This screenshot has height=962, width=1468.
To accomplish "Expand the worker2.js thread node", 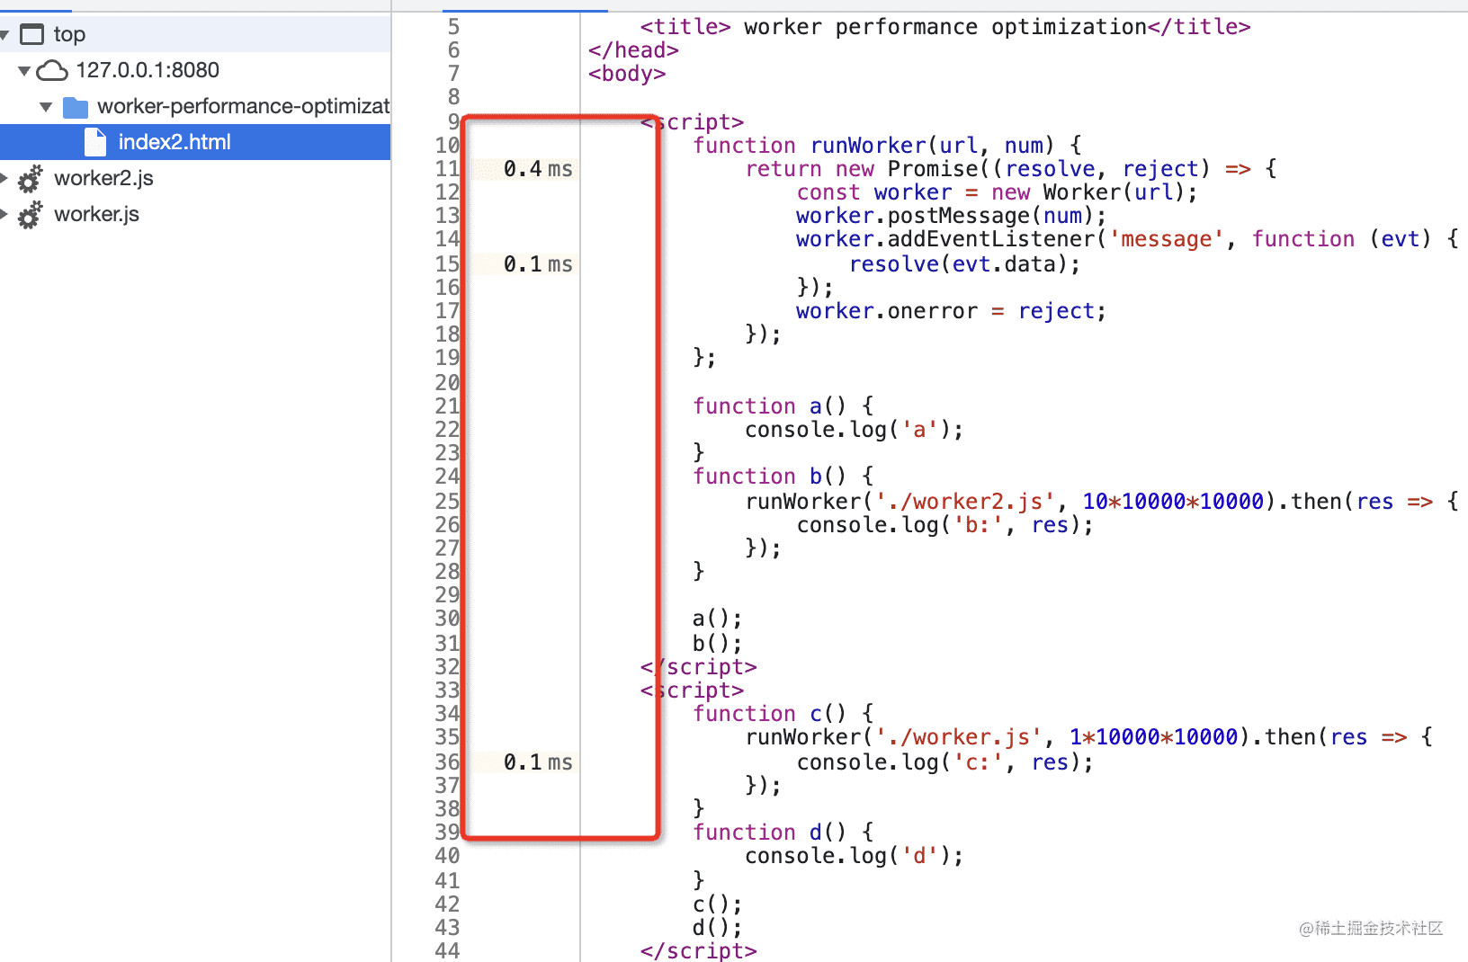I will pos(4,178).
